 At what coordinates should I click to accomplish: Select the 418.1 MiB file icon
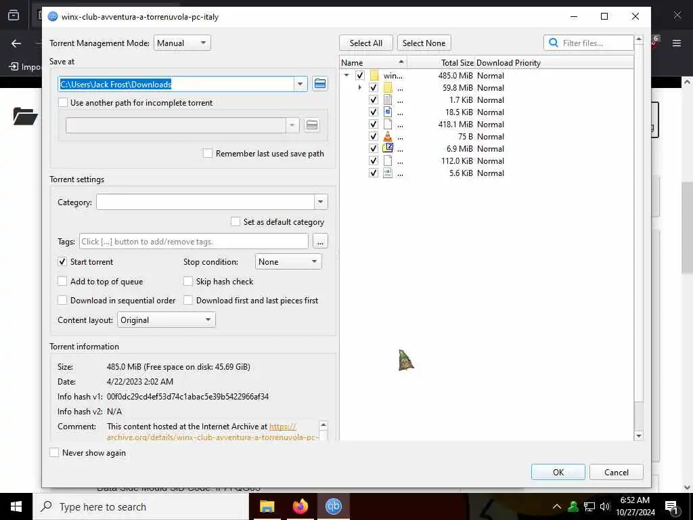[388, 125]
